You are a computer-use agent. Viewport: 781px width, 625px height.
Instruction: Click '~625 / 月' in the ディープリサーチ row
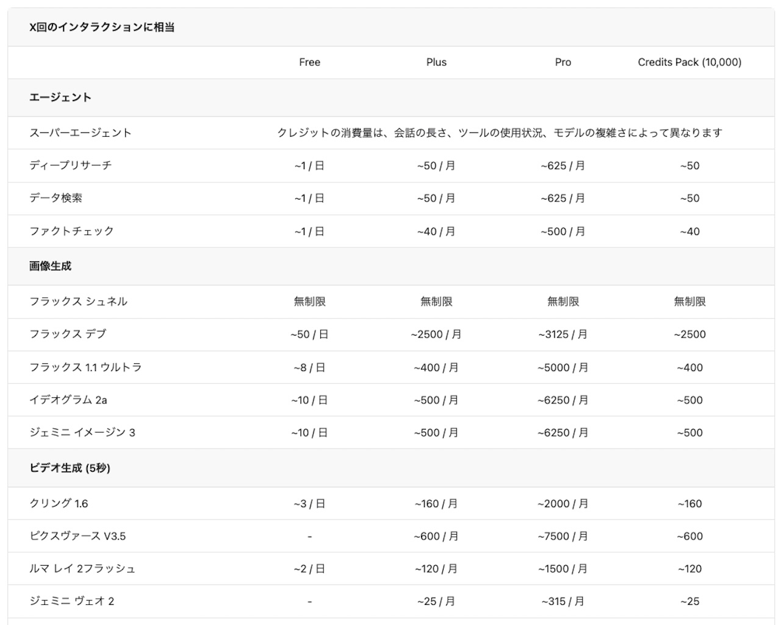[x=563, y=166]
